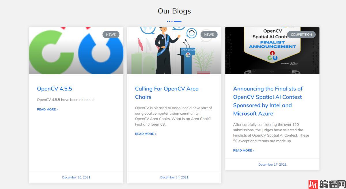Viewport: 346px width, 189px height.
Task: Select NEWS badge on OpenCV 4.5.5 card
Action: (x=111, y=35)
